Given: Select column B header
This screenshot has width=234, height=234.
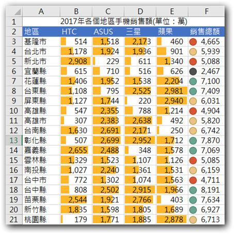Looking at the screenshot, I should coord(76,11).
